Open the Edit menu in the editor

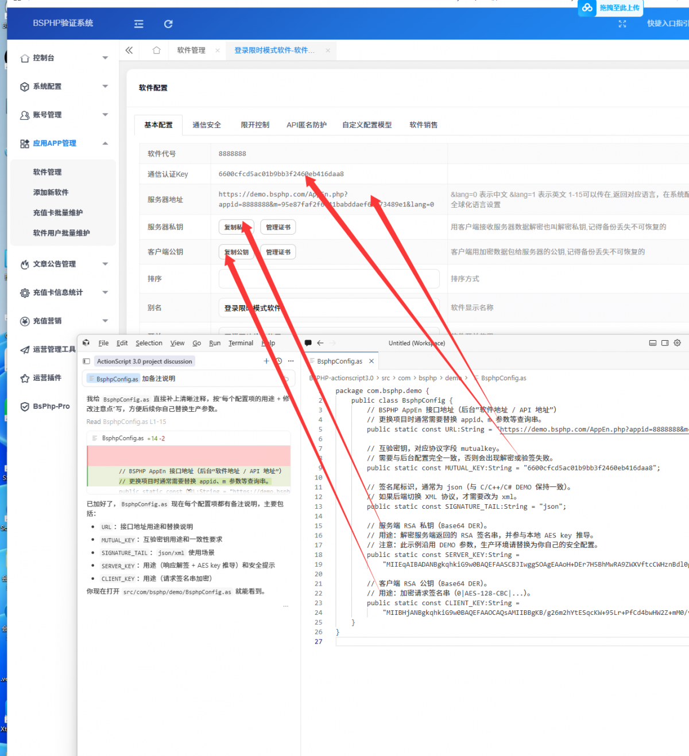click(122, 343)
